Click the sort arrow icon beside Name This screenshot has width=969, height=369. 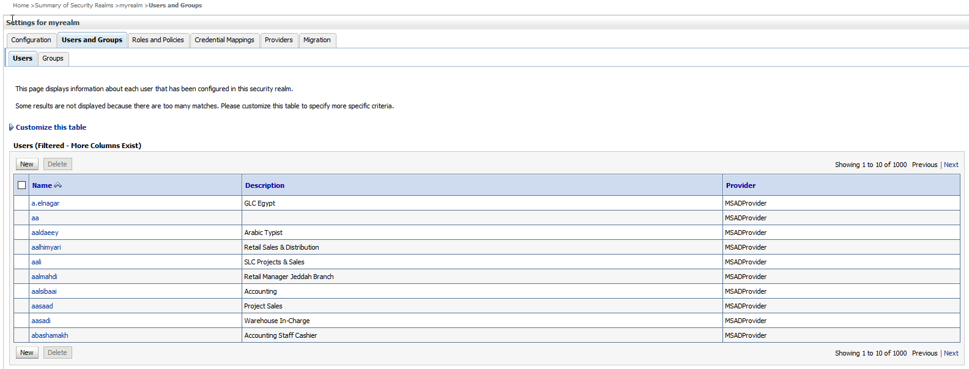tap(58, 185)
